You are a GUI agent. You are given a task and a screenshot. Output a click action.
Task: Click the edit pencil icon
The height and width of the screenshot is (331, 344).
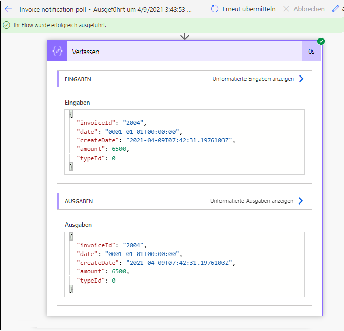pos(335,9)
